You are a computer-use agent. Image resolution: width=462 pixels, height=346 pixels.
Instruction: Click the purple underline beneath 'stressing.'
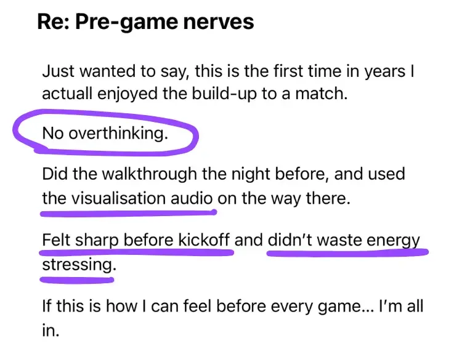[77, 280]
